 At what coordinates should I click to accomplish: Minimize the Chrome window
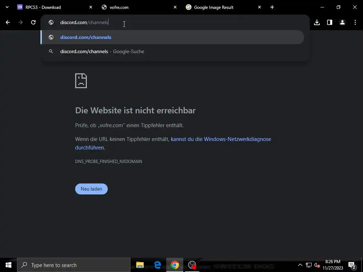322,7
